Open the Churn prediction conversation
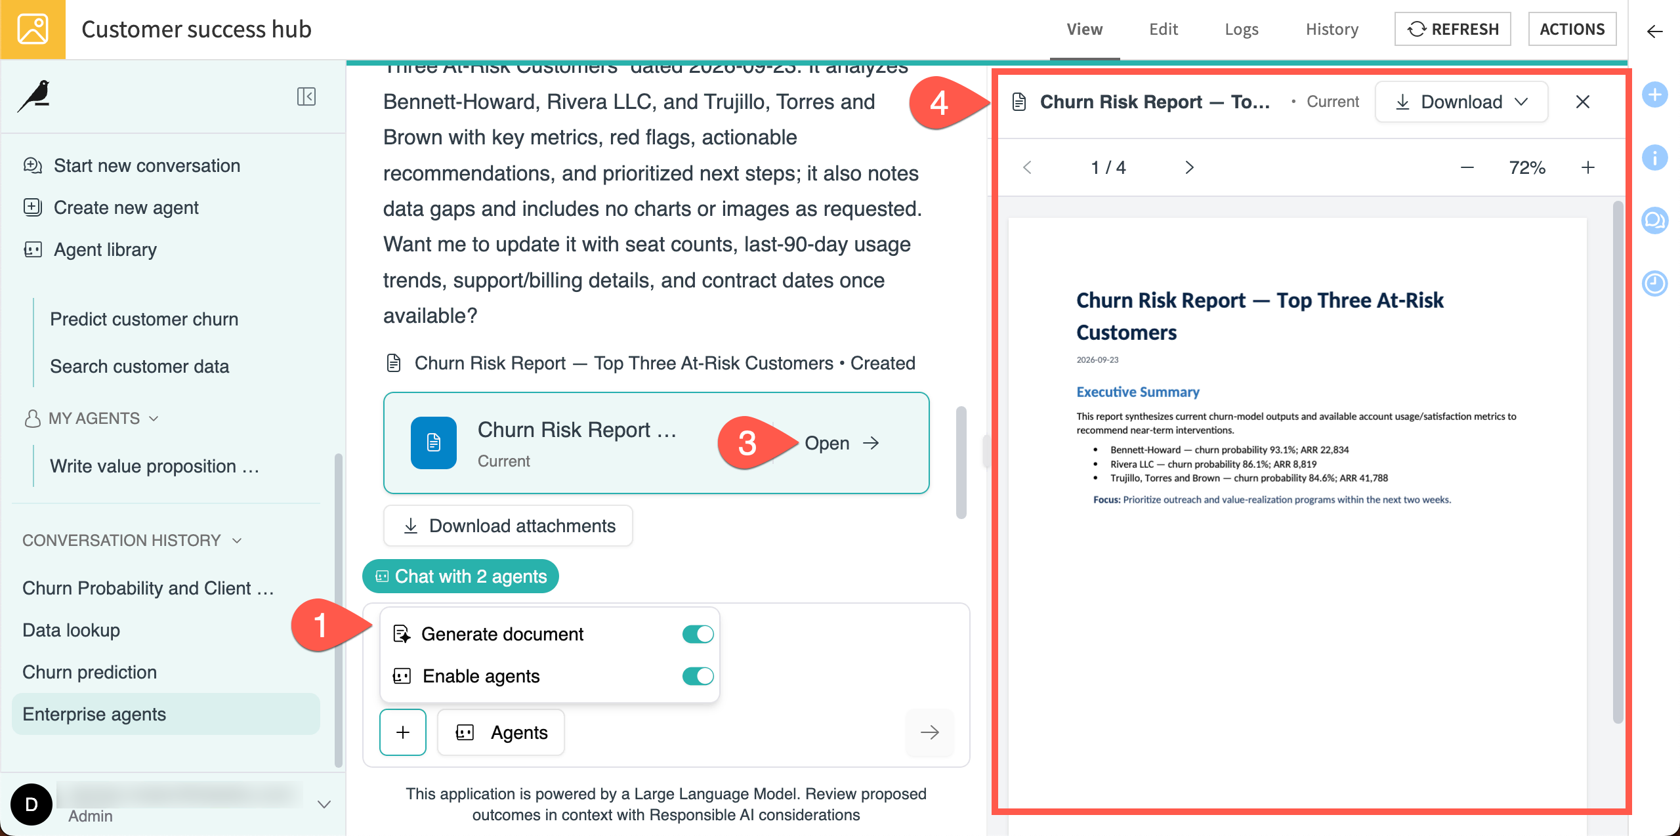This screenshot has height=836, width=1680. pos(90,672)
